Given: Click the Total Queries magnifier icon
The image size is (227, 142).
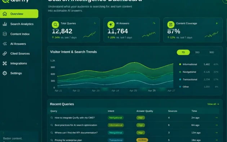Looking at the screenshot, I should pyautogui.click(x=55, y=25).
